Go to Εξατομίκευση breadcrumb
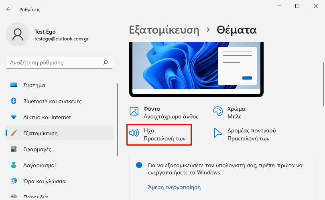The image size is (325, 200). point(164,30)
